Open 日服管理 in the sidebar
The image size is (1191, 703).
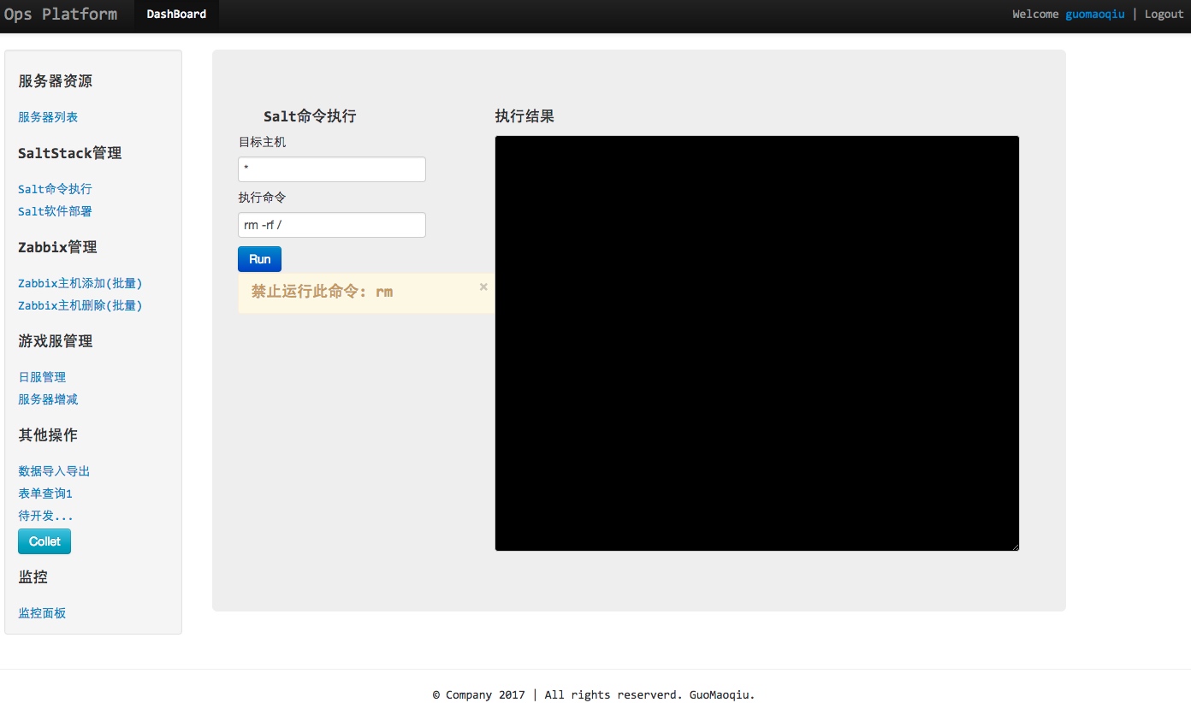tap(42, 377)
